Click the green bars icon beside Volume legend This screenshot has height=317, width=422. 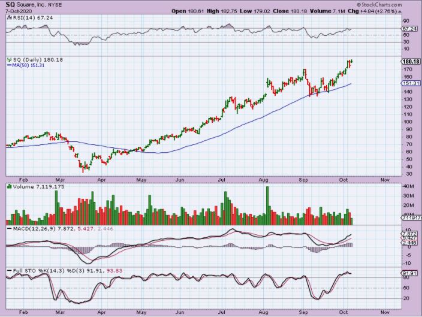tap(10, 186)
